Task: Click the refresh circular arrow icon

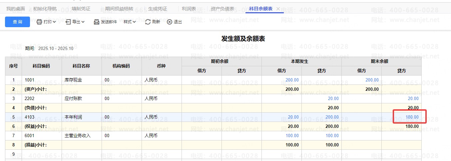Action: pyautogui.click(x=148, y=22)
